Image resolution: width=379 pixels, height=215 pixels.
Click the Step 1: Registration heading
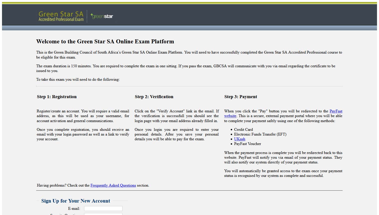pos(57,97)
